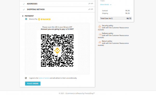Click the pencil edit icon for Shipping Method
This screenshot has width=156, height=95.
tap(89, 9)
